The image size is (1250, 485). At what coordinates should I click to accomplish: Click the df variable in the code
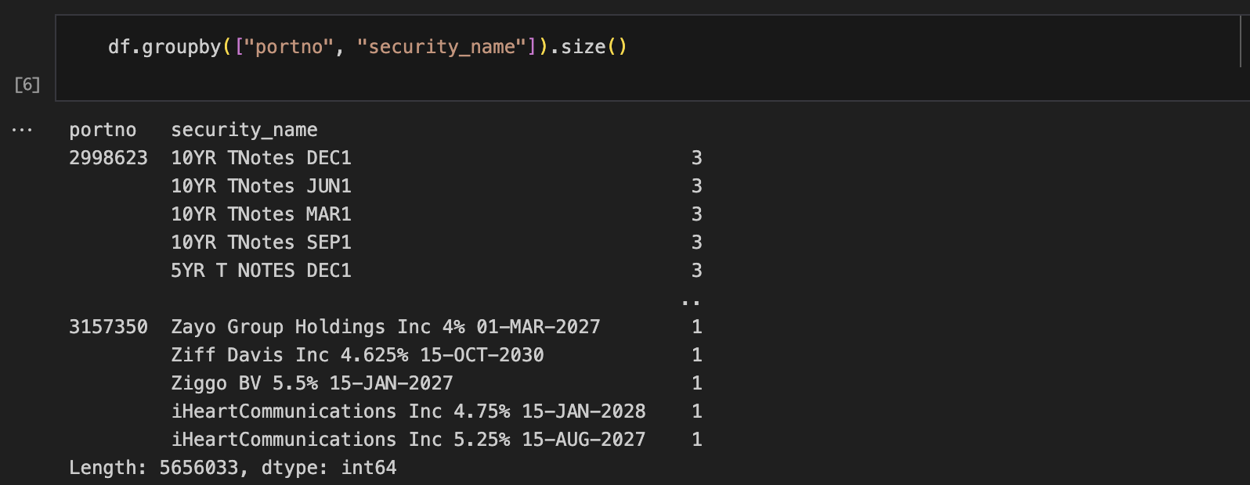click(119, 47)
